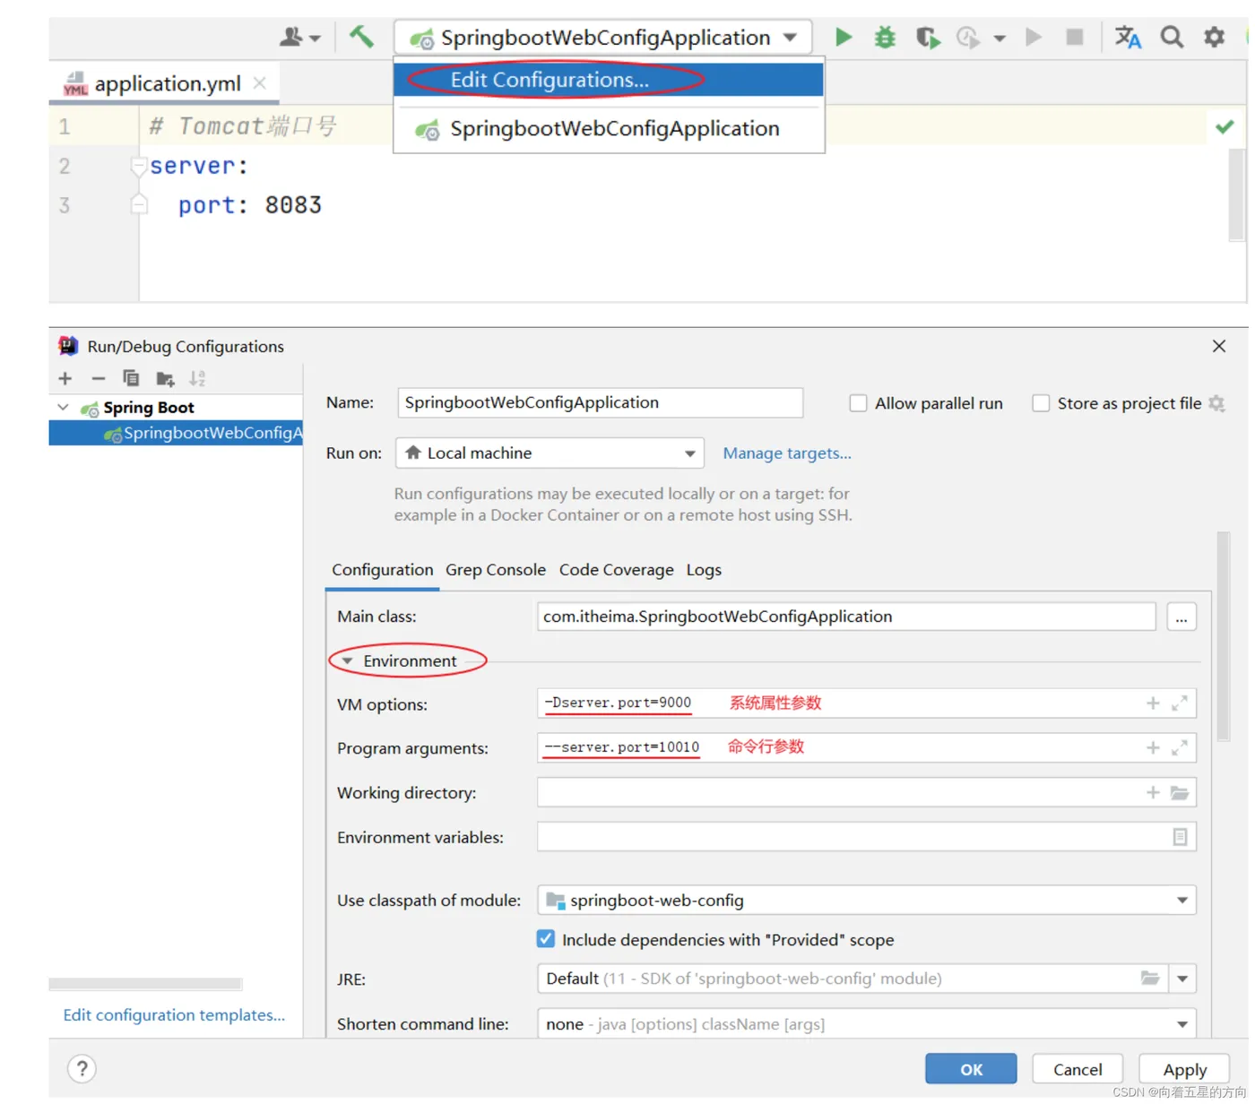Enable Allow parallel run checkbox
The image size is (1255, 1104).
pyautogui.click(x=858, y=403)
